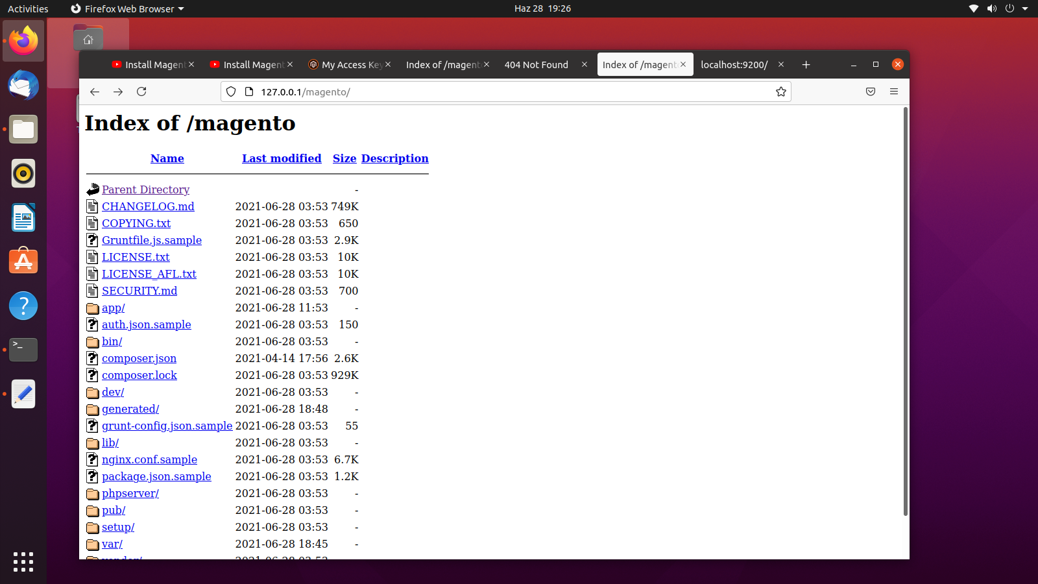Image resolution: width=1038 pixels, height=584 pixels.
Task: Sort listing by Last modified column
Action: click(282, 158)
